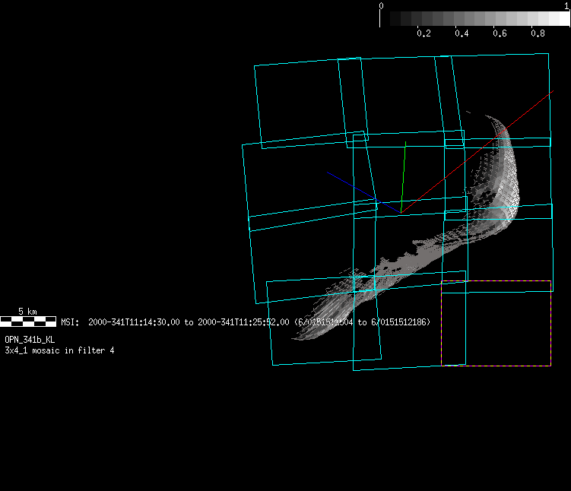571x491 pixels.
Task: Click the axes origin where lines meet
Action: click(x=401, y=212)
